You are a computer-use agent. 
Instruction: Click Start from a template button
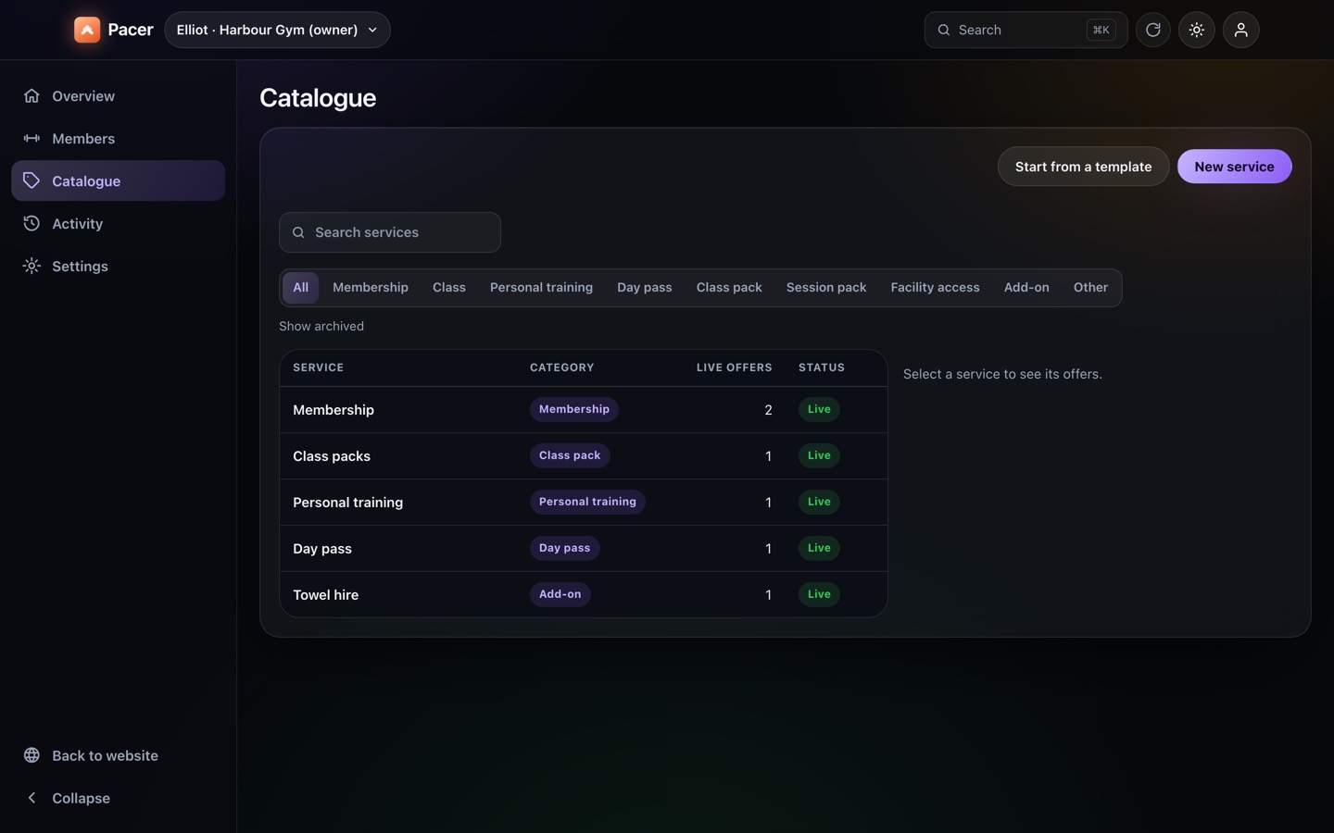click(1083, 167)
